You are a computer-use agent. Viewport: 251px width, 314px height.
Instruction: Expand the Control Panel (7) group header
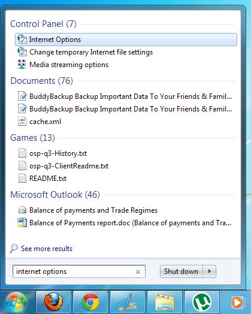tap(44, 24)
